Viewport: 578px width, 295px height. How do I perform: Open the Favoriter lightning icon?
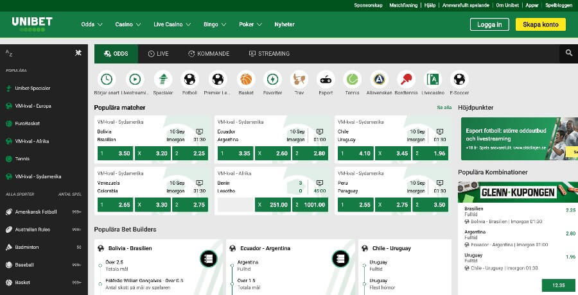(x=272, y=79)
